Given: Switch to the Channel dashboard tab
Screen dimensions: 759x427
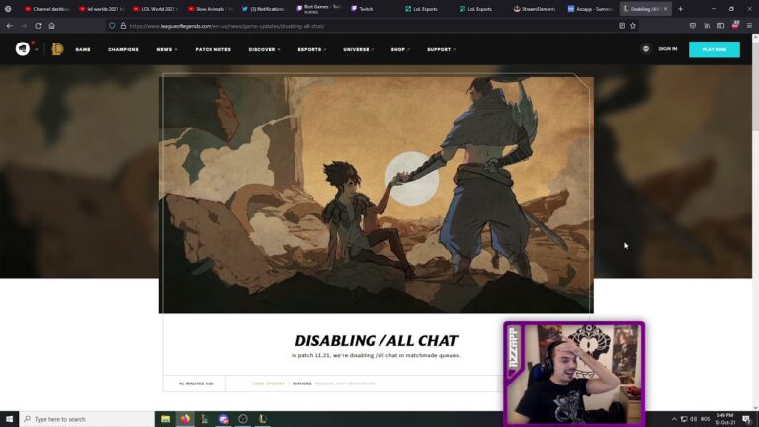Looking at the screenshot, I should point(47,9).
